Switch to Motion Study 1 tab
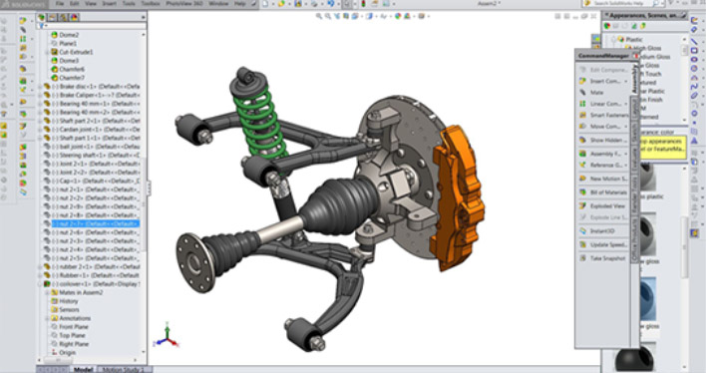Image resolution: width=706 pixels, height=373 pixels. (124, 369)
